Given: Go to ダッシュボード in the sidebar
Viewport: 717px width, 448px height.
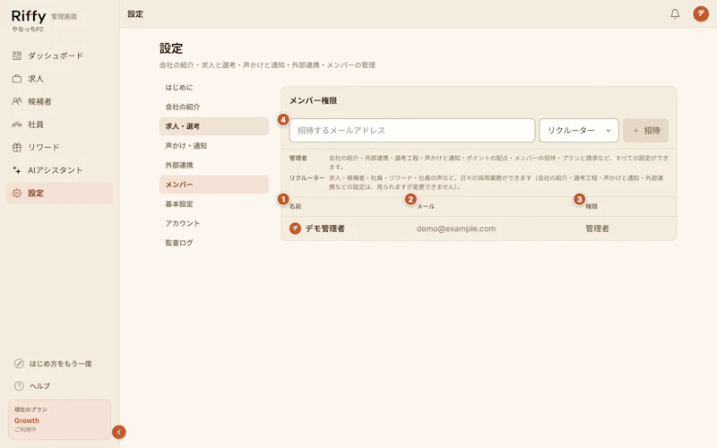Looking at the screenshot, I should click(x=59, y=56).
